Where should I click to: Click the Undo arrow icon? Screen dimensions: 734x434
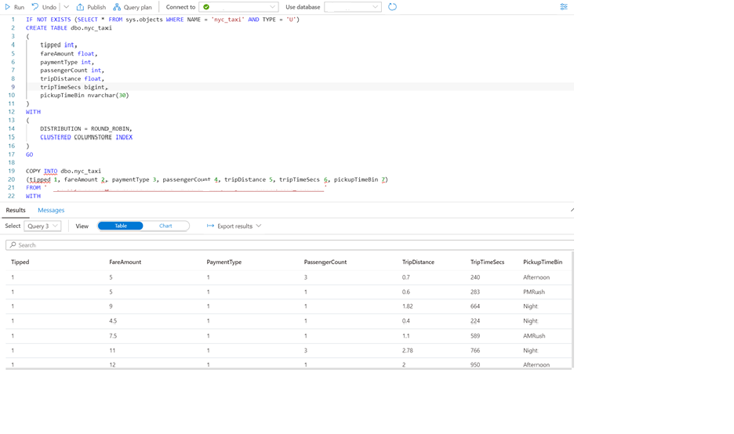point(35,7)
